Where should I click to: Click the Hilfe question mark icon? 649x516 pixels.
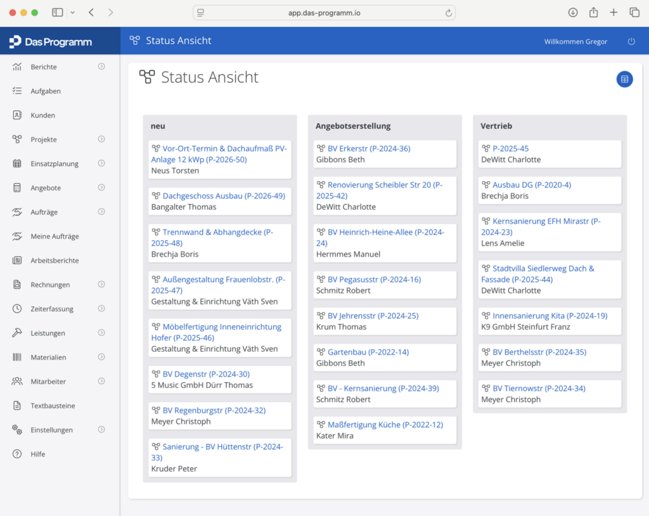pyautogui.click(x=17, y=454)
